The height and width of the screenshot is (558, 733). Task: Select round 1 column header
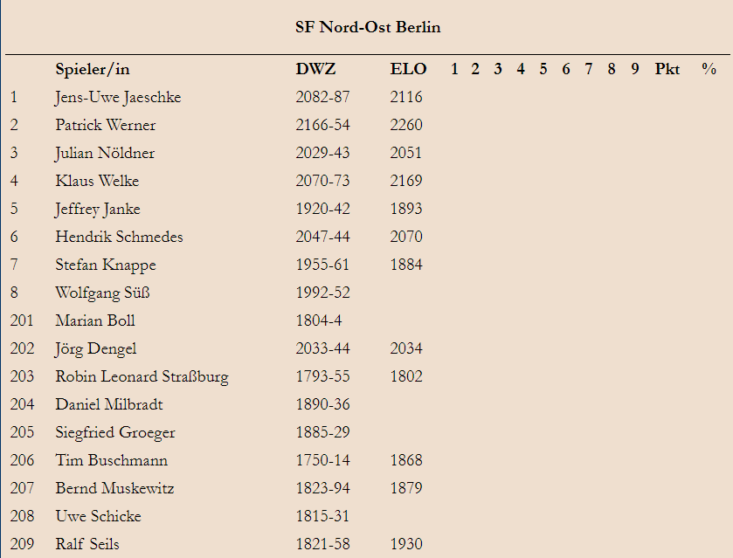[x=454, y=69]
